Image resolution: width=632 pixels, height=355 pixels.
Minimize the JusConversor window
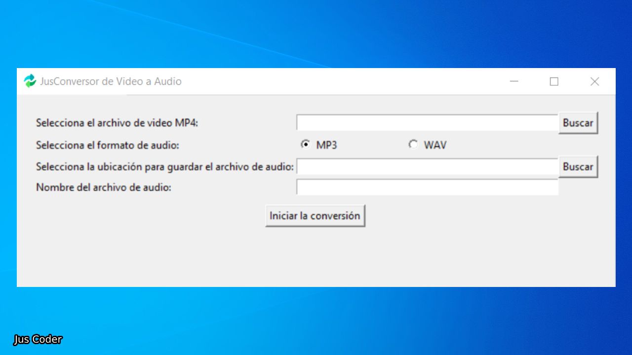point(514,81)
